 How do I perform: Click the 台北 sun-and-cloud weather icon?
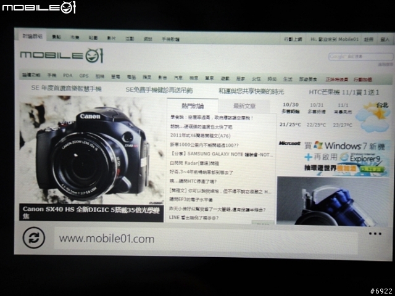[373, 117]
